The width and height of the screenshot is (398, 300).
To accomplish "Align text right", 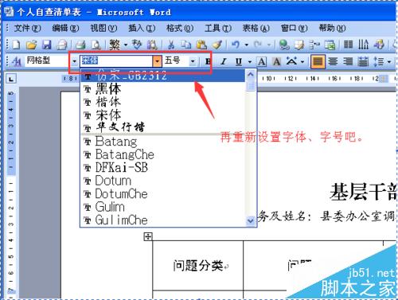I will pyautogui.click(x=348, y=61).
